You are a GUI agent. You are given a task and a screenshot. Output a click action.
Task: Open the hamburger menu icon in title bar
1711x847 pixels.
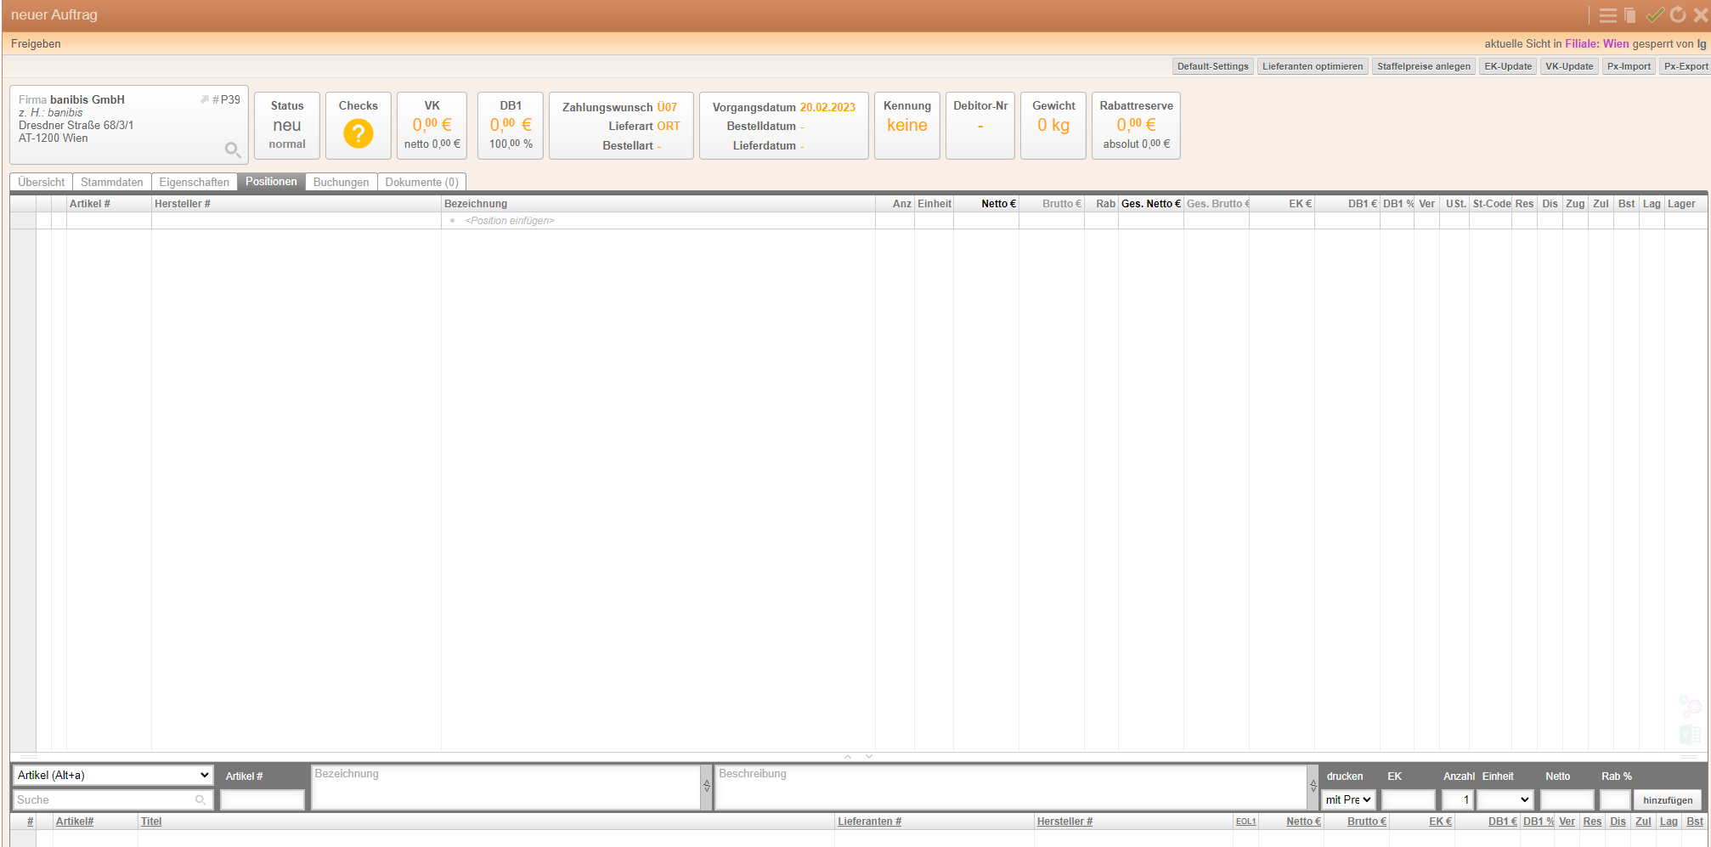point(1607,15)
